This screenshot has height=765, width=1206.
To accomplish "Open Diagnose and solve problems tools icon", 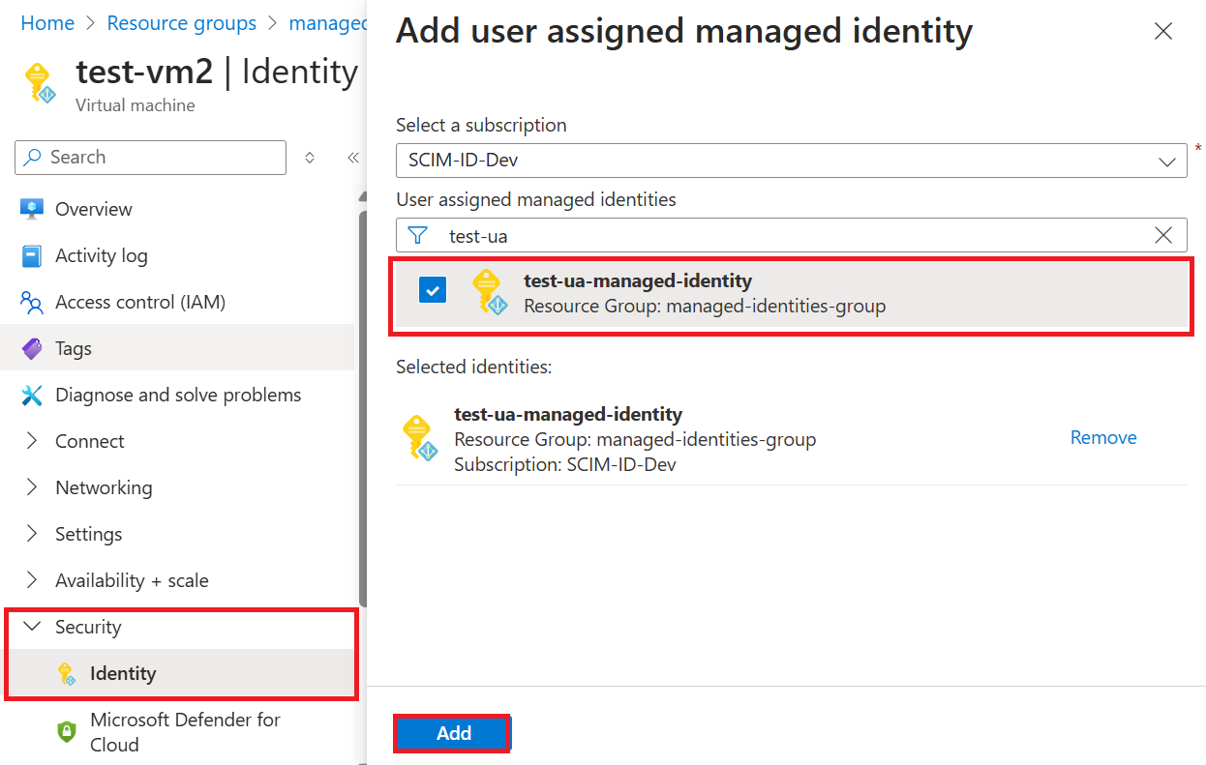I will pos(32,395).
